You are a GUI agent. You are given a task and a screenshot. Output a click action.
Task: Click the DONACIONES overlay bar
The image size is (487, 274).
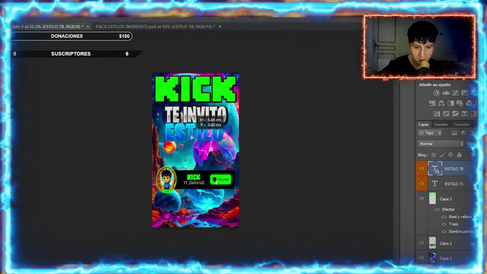pos(71,36)
